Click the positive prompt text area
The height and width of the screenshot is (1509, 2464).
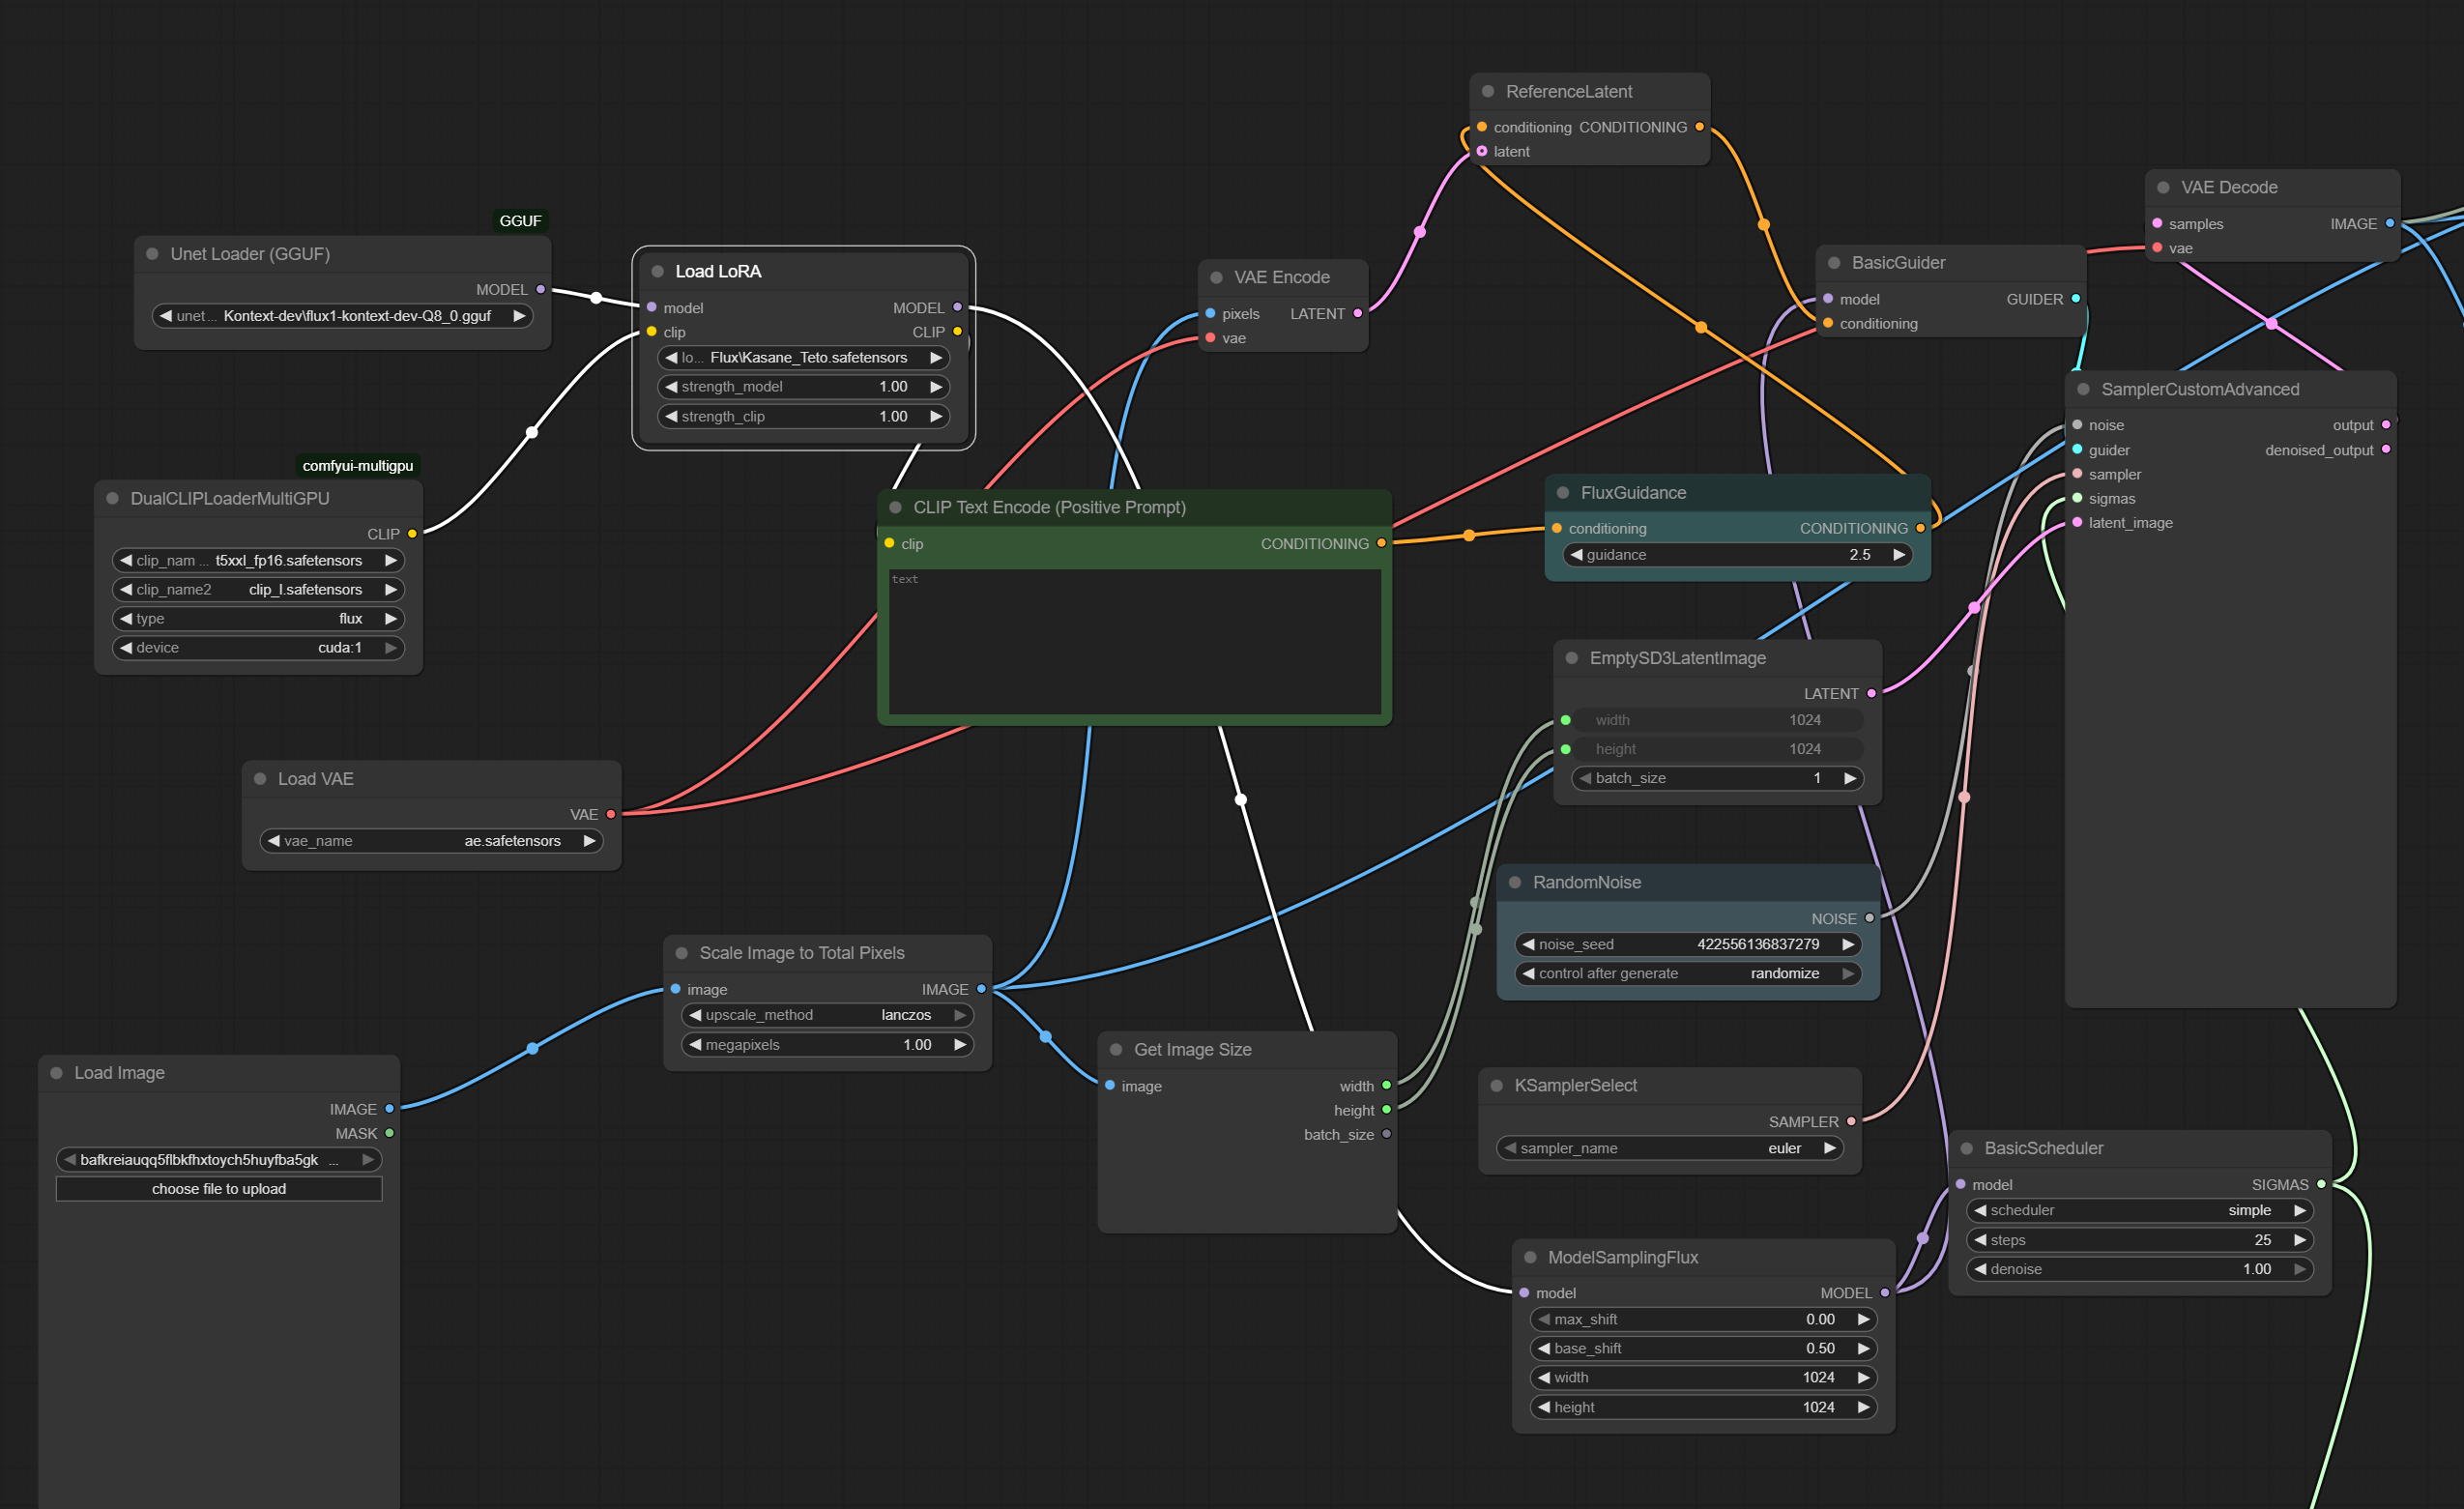coord(1134,641)
